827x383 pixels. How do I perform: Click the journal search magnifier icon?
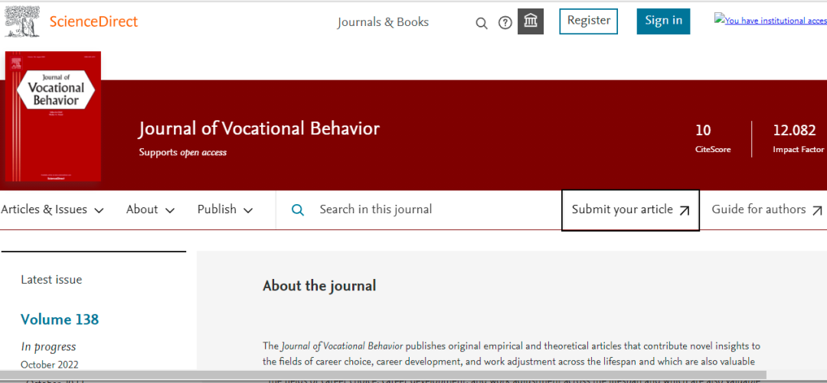pos(298,209)
